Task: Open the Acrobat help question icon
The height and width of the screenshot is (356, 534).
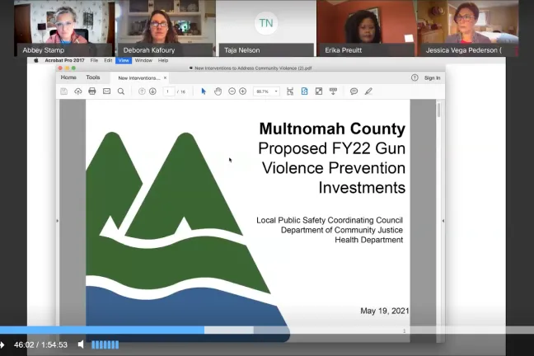Action: (415, 77)
